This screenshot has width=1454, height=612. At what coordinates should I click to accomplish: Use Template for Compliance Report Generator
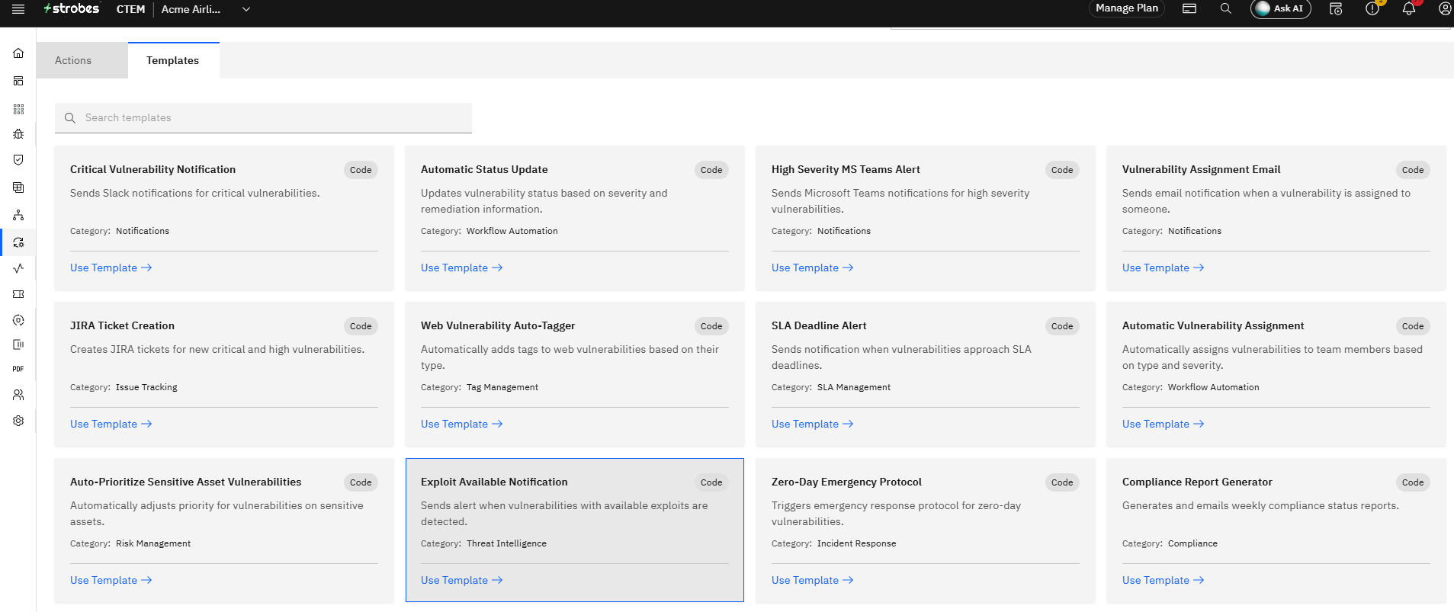tap(1164, 580)
